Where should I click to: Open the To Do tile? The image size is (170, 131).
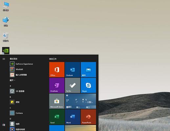coord(73,85)
